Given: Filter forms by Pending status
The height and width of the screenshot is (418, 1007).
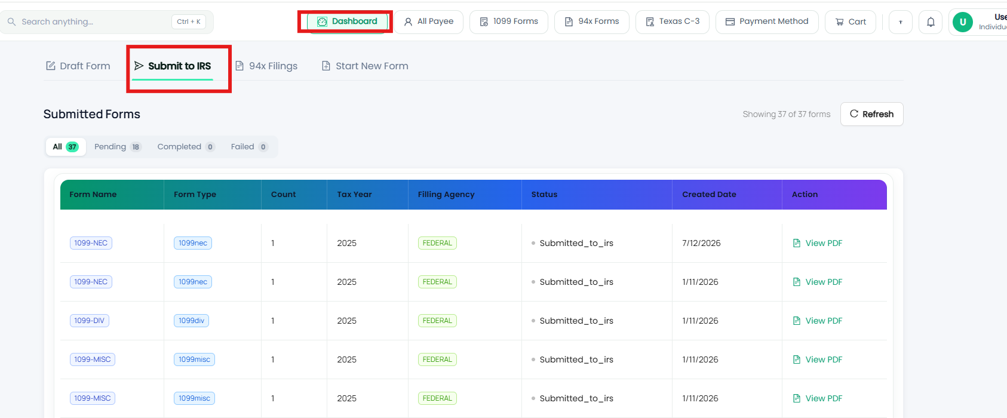Looking at the screenshot, I should tap(118, 147).
